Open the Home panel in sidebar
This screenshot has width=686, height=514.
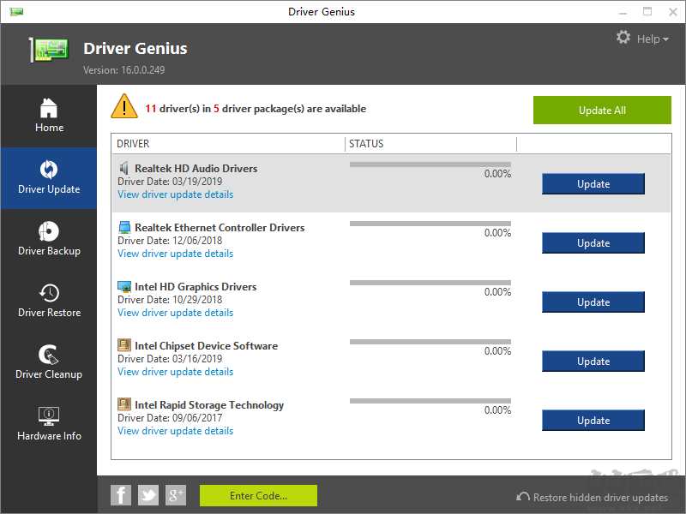[x=49, y=116]
